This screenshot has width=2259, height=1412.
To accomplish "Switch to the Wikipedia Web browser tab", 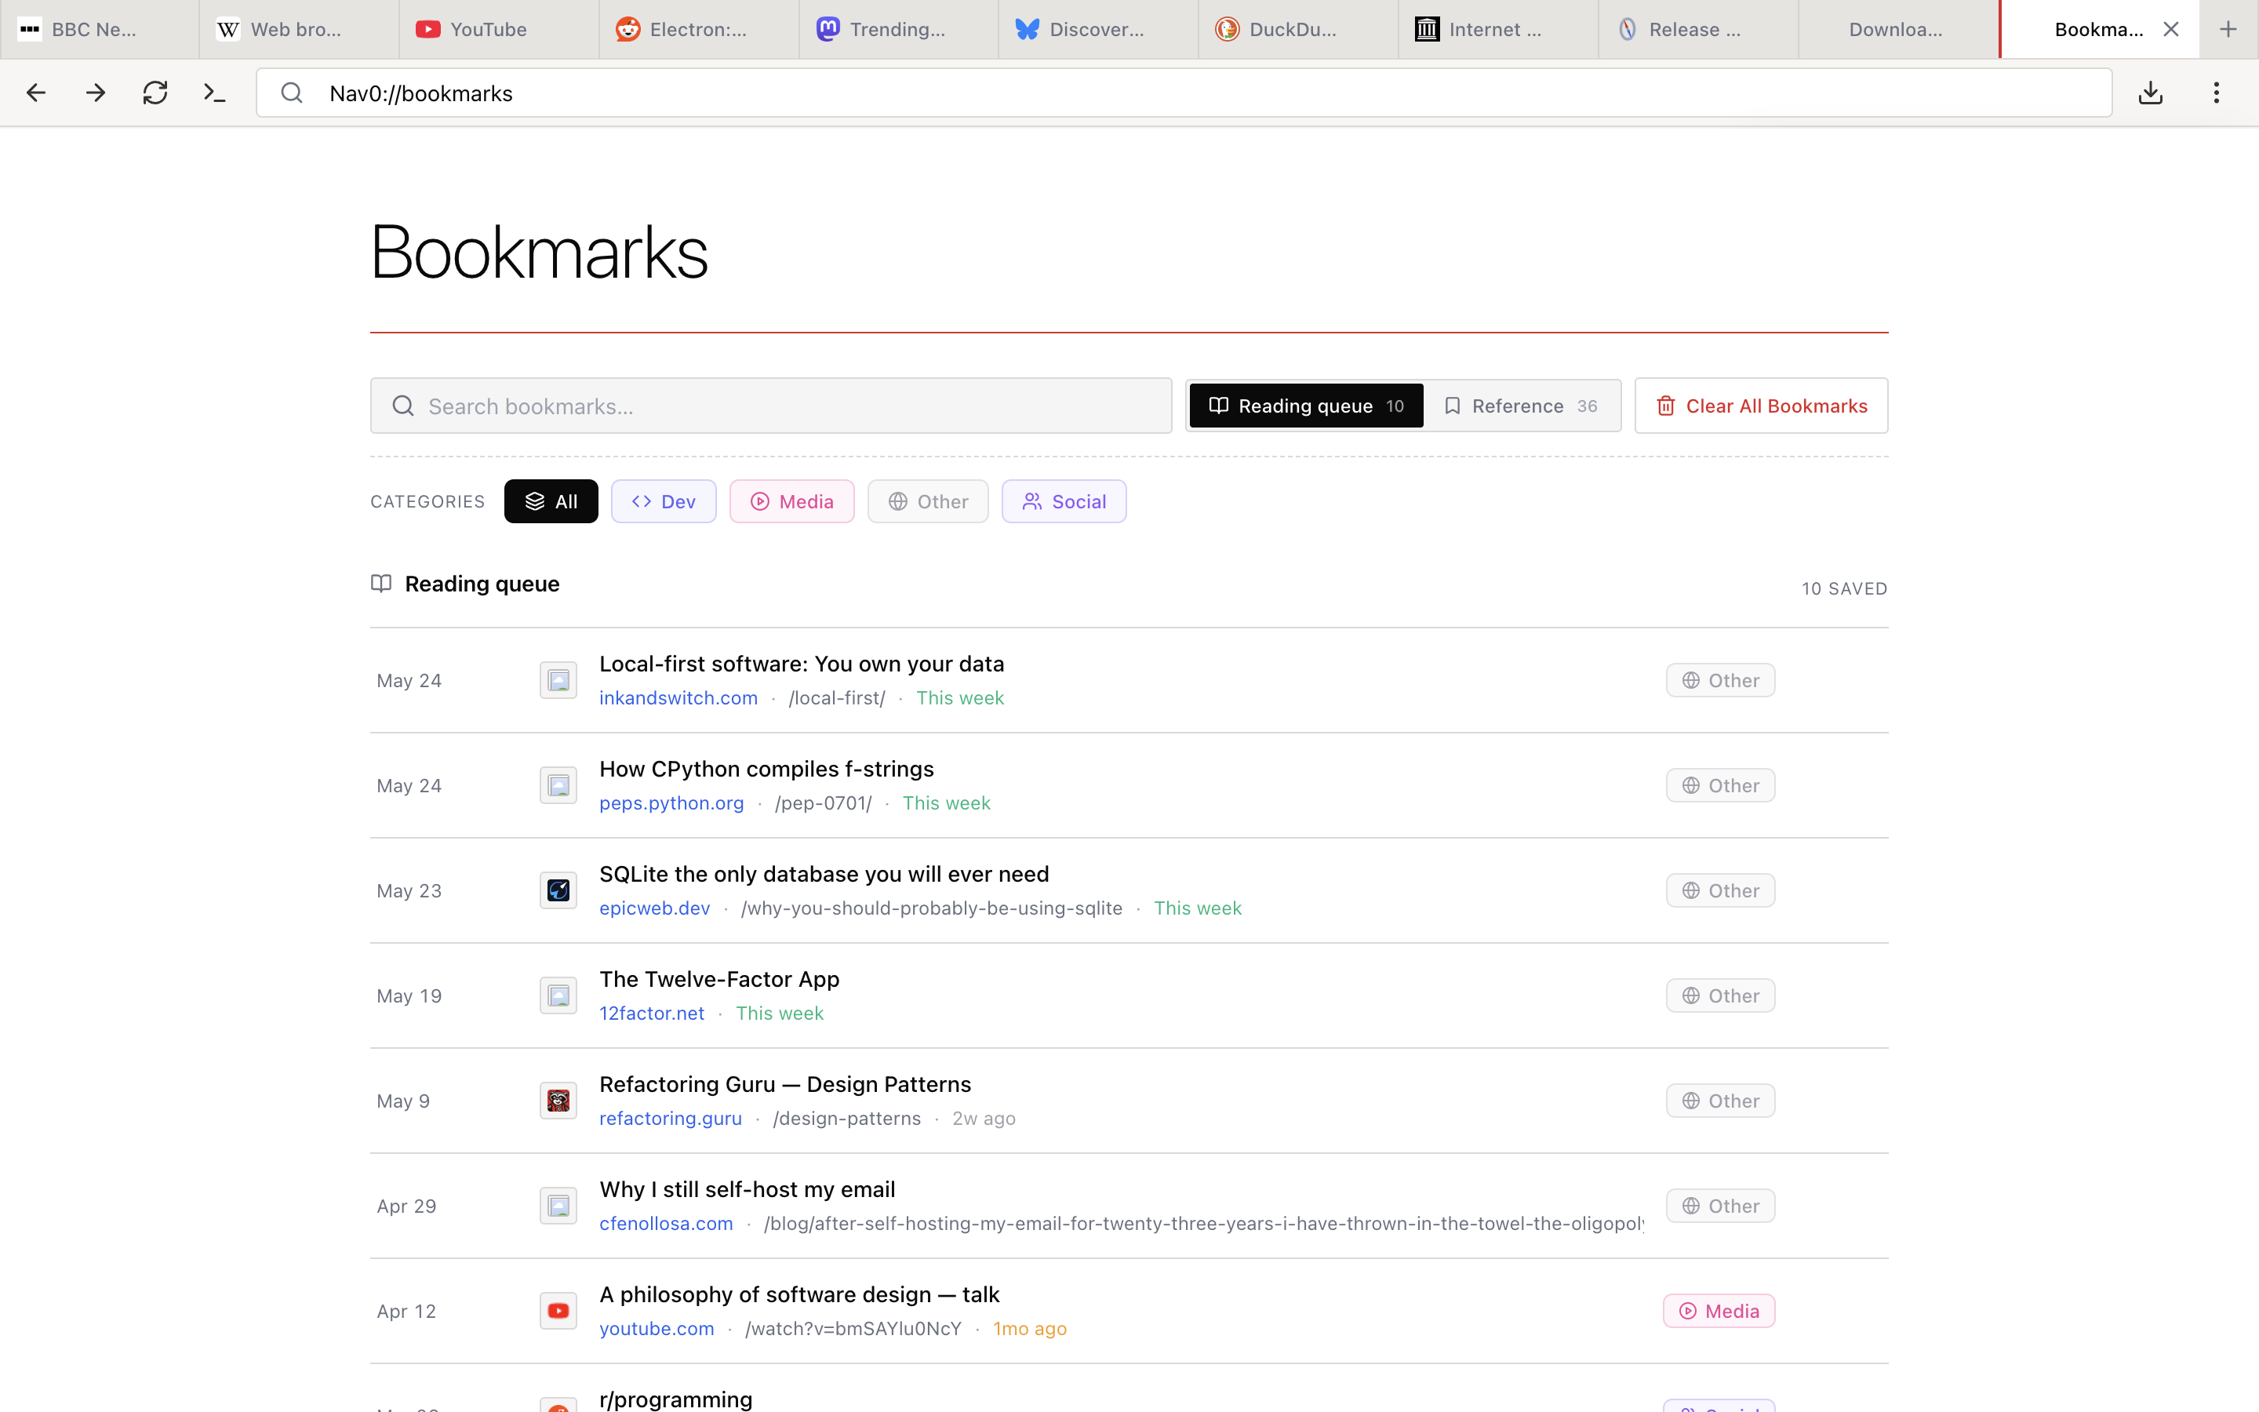I will click(299, 29).
